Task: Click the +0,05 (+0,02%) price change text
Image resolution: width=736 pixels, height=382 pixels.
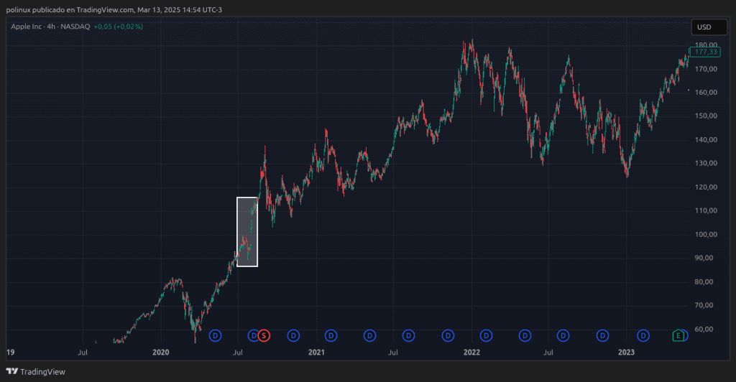Action: (x=119, y=27)
